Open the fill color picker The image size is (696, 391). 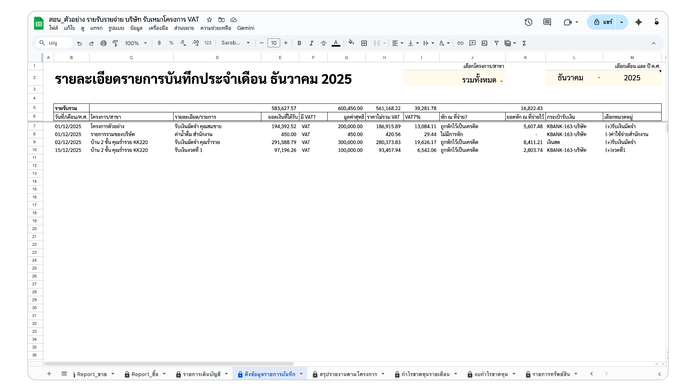click(x=351, y=43)
